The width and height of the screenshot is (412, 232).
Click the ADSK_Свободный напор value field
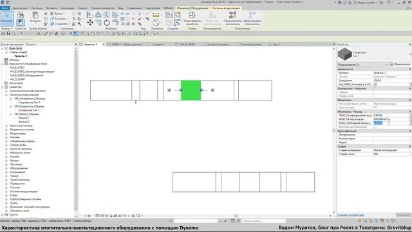391,123
